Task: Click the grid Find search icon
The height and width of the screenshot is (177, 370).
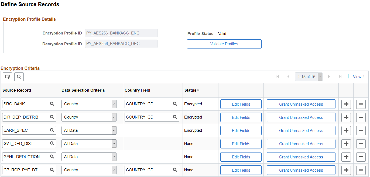Action: point(19,77)
